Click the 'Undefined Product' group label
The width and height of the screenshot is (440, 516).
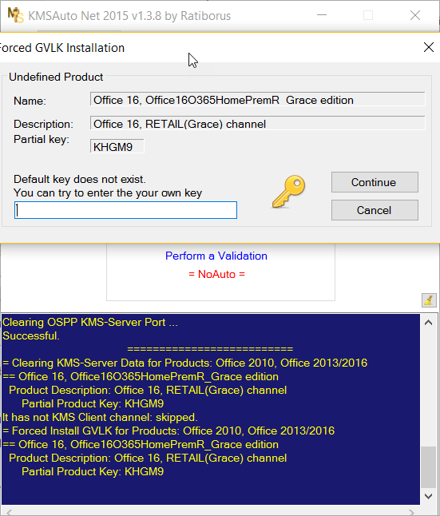click(56, 77)
